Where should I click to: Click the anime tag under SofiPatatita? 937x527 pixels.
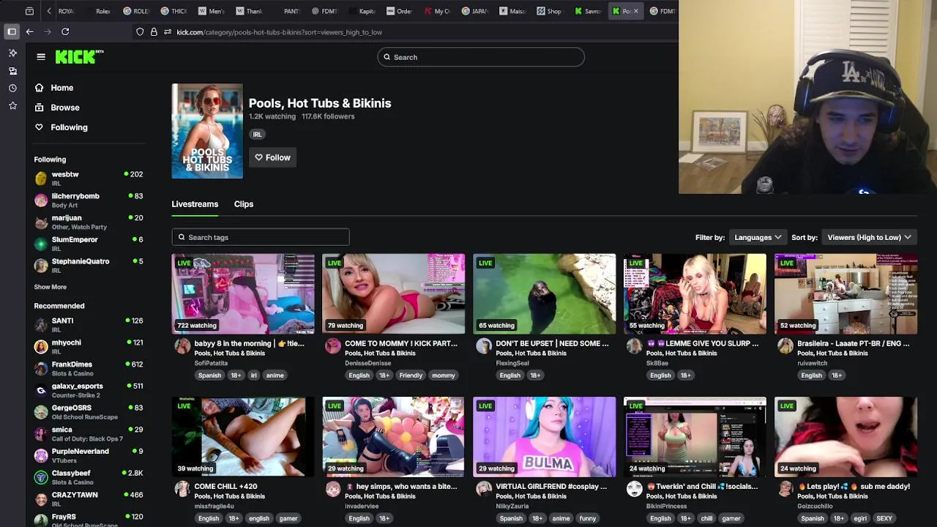[x=275, y=375]
